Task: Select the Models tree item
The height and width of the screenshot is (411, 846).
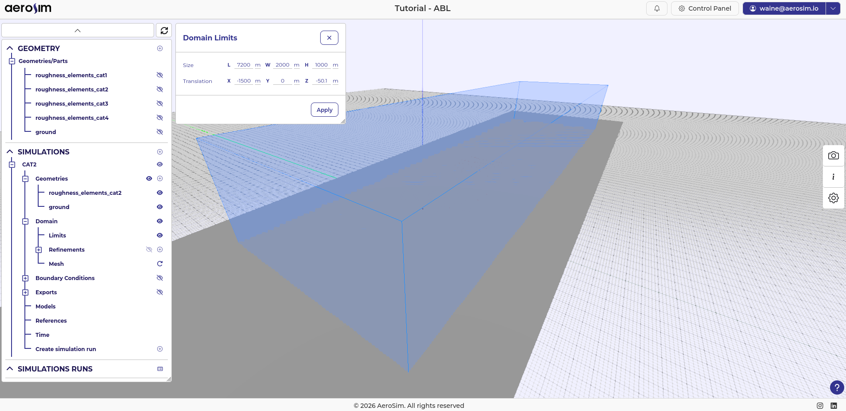Action: (x=45, y=306)
